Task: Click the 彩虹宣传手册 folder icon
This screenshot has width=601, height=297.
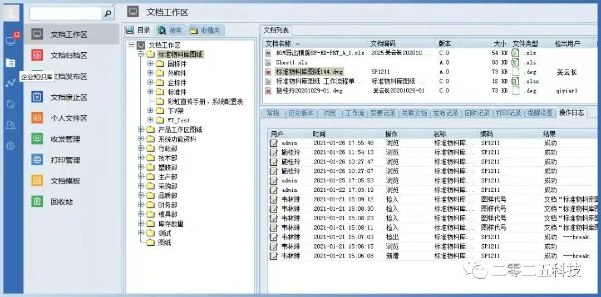Action: (160, 102)
